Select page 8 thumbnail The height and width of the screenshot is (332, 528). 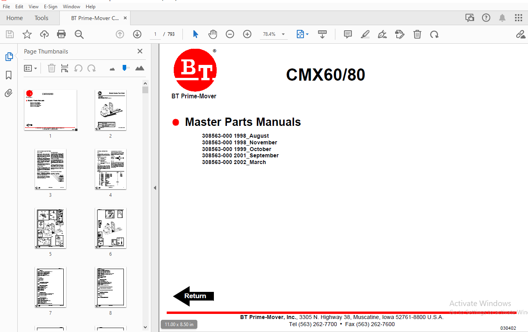(110, 287)
